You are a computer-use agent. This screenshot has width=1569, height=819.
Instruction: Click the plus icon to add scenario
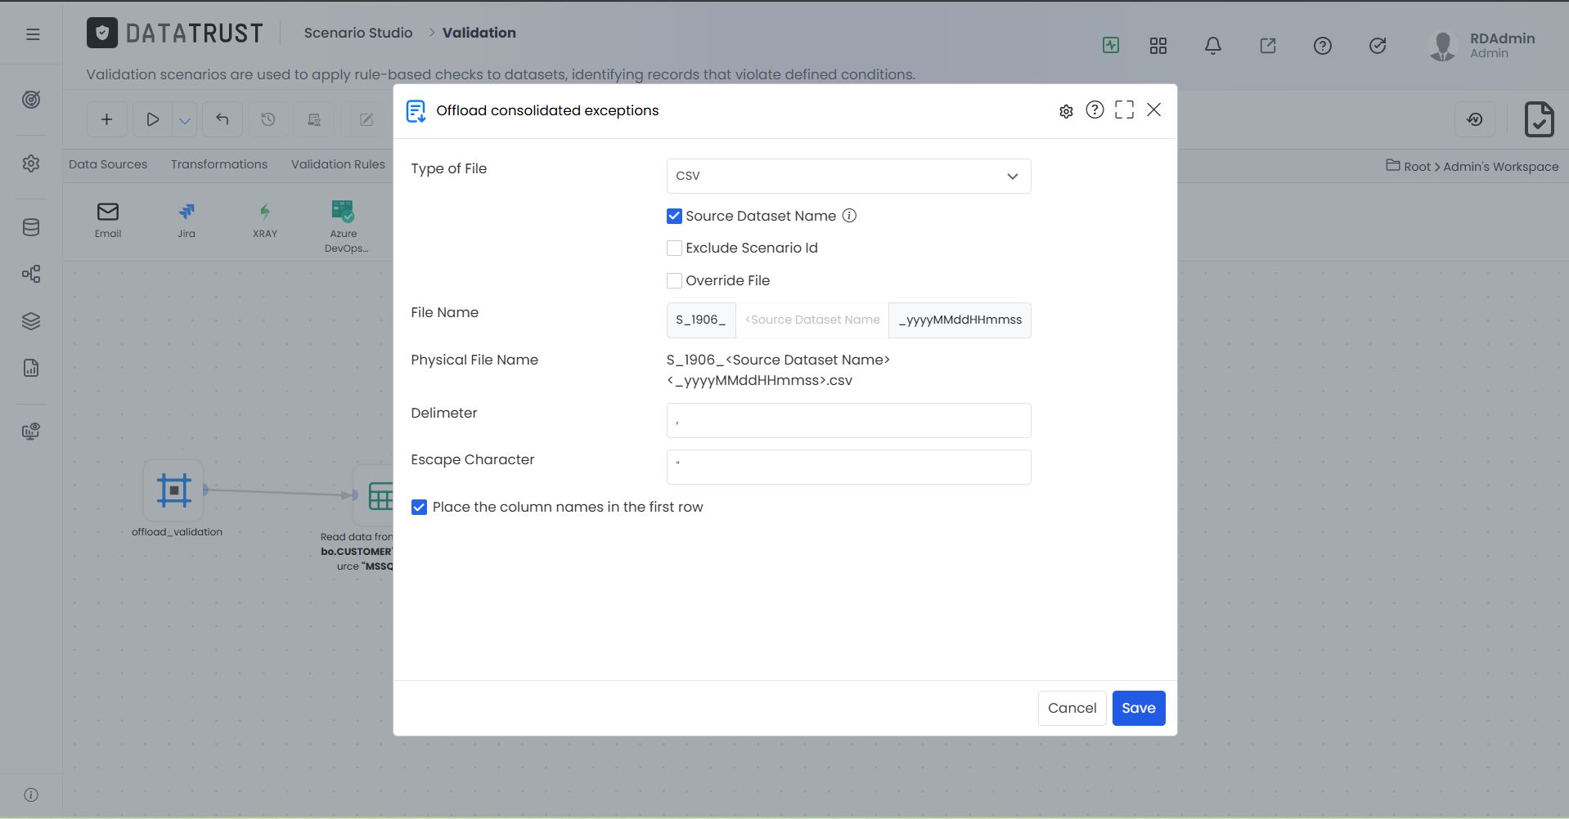(106, 119)
